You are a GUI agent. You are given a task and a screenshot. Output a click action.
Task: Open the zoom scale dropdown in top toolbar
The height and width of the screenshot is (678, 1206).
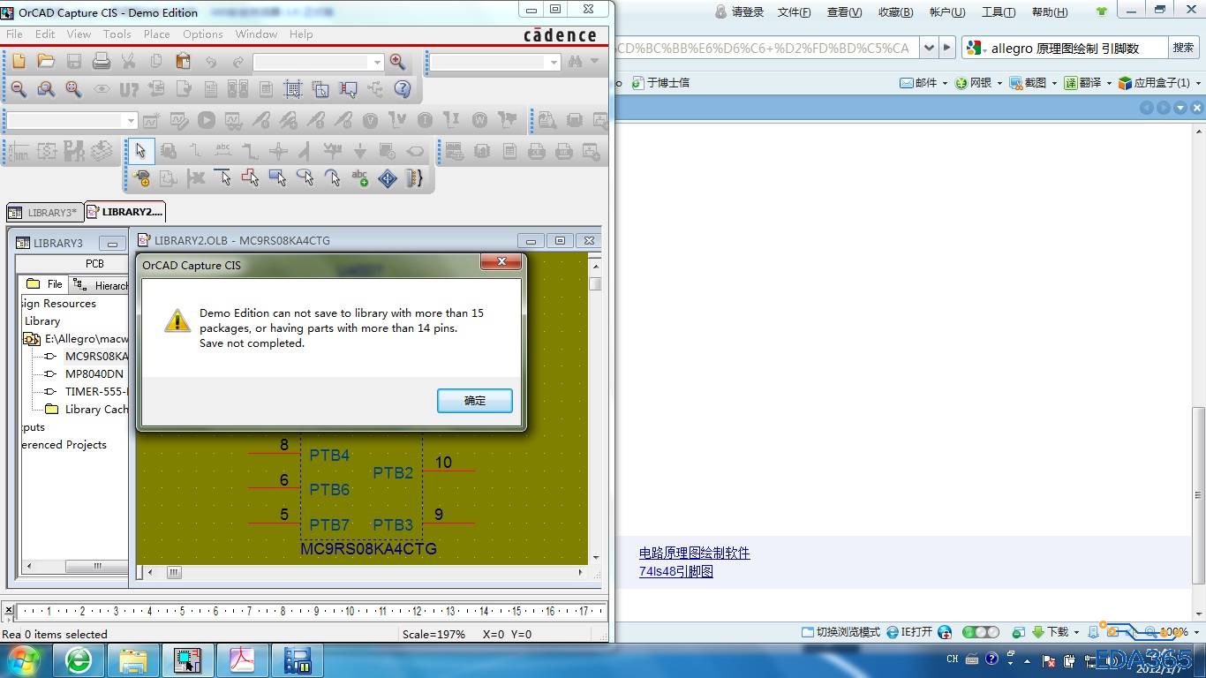pos(378,62)
